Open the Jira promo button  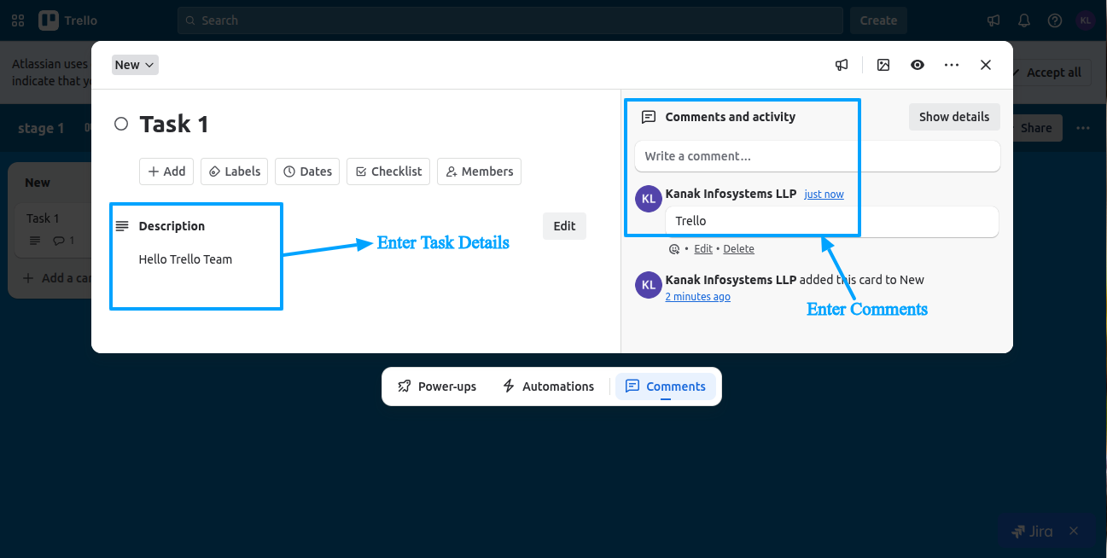tap(1033, 531)
